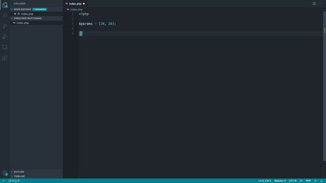Open the Explorer view icon
The width and height of the screenshot is (326, 183).
pyautogui.click(x=5, y=5)
